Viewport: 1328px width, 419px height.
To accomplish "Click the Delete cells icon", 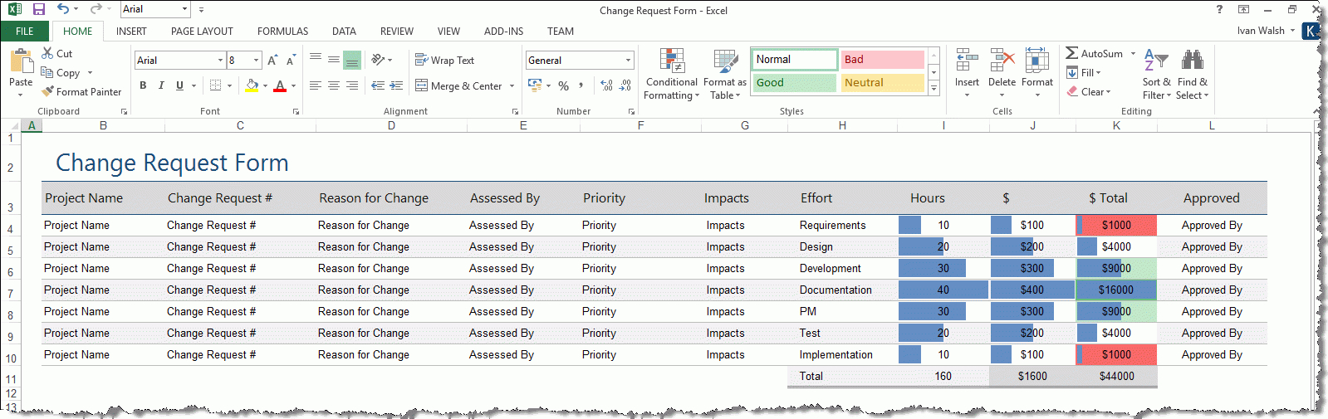I will pos(1002,61).
